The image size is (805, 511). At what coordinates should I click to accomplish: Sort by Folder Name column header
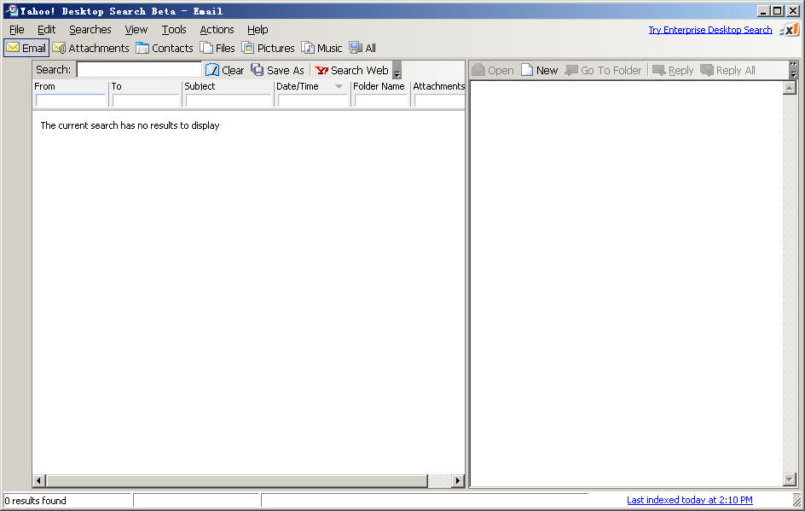click(379, 86)
